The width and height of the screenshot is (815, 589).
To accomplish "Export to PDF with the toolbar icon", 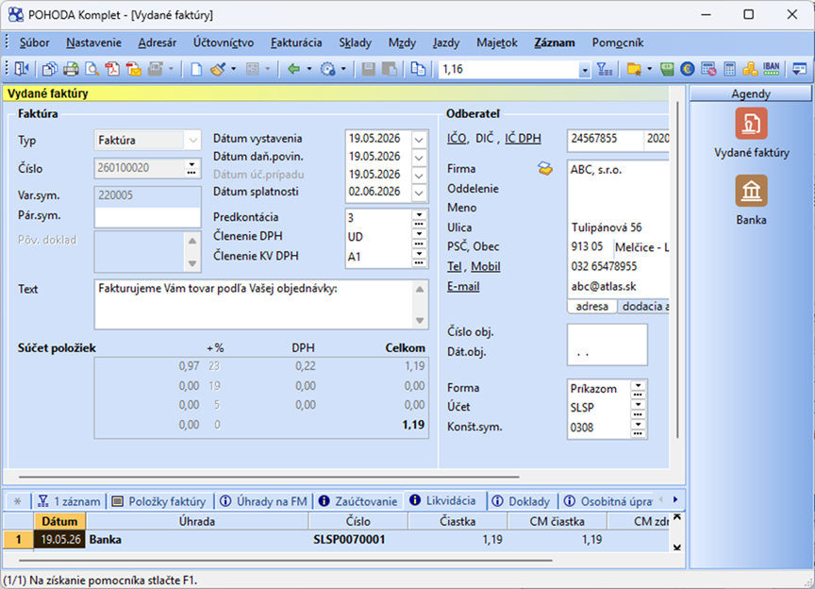I will pyautogui.click(x=113, y=69).
